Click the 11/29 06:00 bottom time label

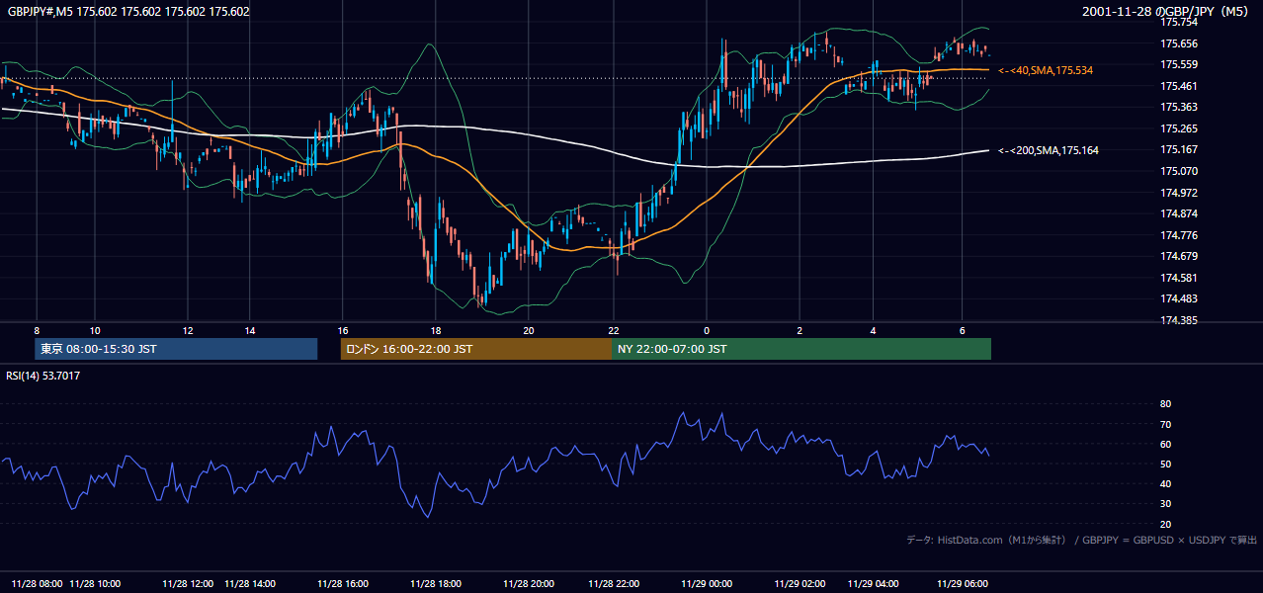(964, 584)
